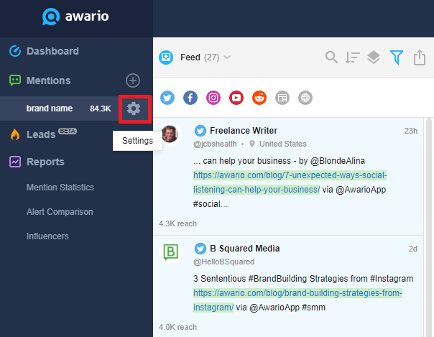Click the Reports chart icon

(15, 162)
